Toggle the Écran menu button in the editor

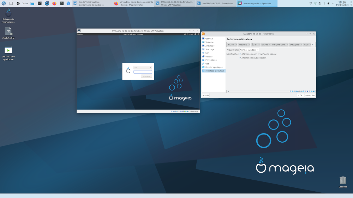coord(254,44)
